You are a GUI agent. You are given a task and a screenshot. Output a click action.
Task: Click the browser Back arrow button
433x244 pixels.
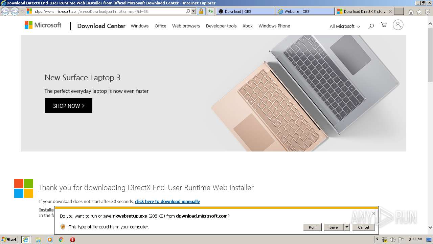pyautogui.click(x=5, y=11)
